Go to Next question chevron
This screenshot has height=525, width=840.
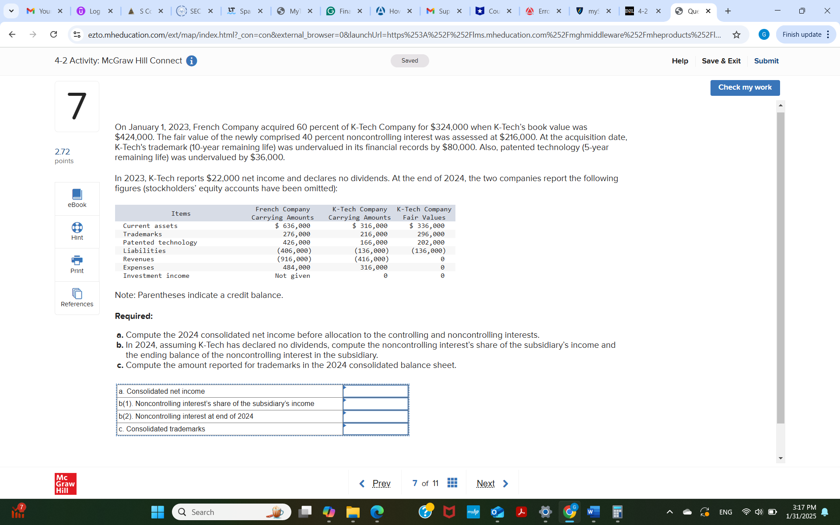coord(505,483)
